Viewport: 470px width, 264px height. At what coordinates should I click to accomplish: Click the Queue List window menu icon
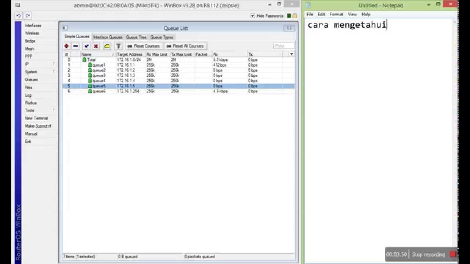point(65,28)
